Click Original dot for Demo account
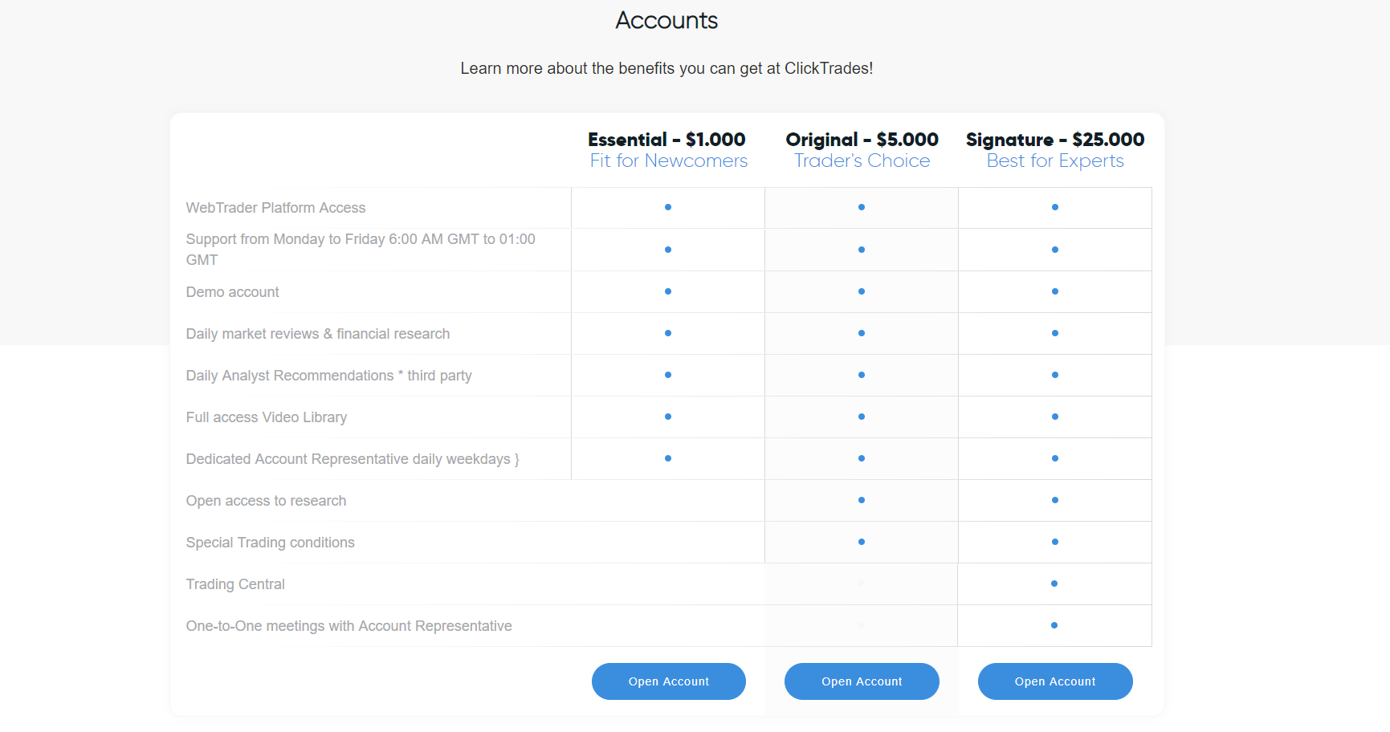The height and width of the screenshot is (732, 1390). (862, 291)
